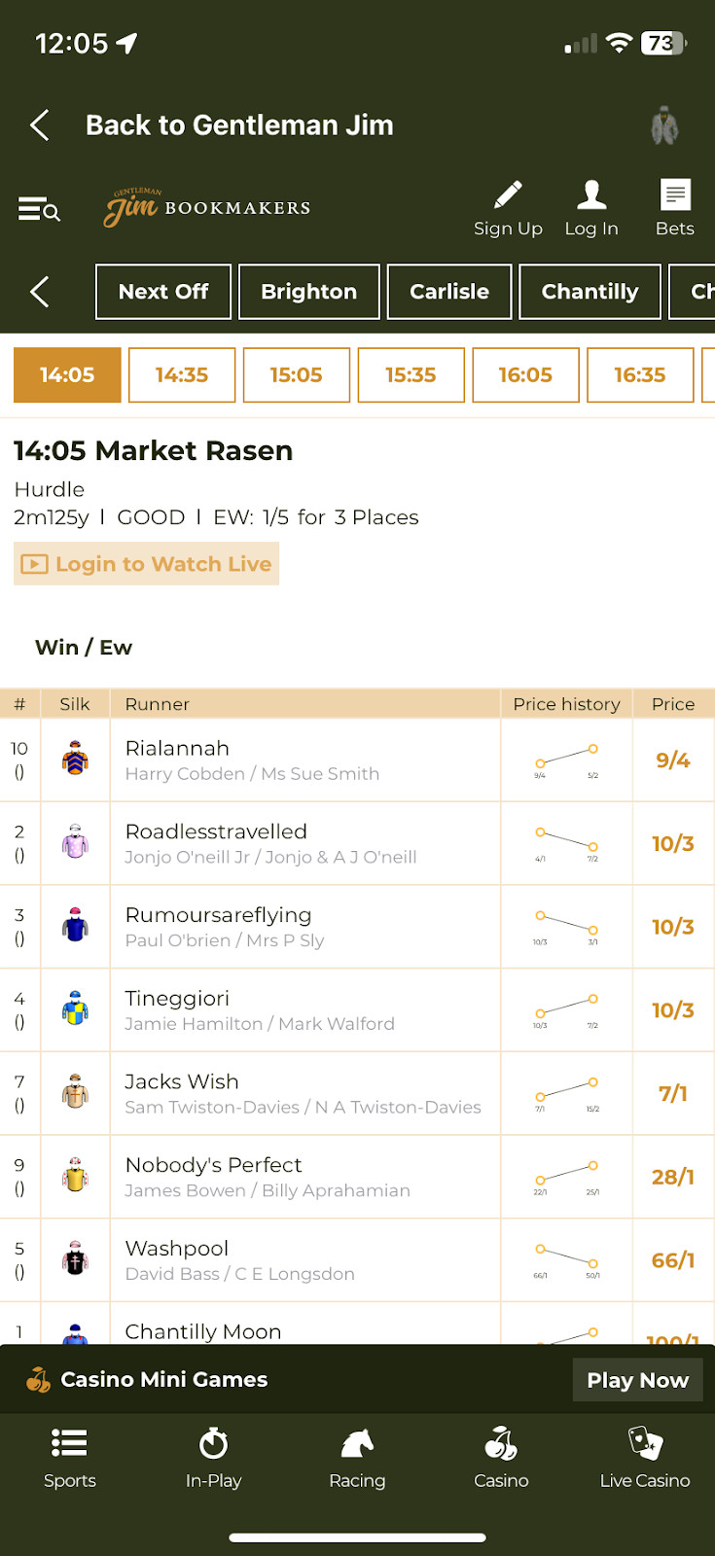Click Login to Watch Live button
Screen dimensions: 715x1556
(147, 564)
